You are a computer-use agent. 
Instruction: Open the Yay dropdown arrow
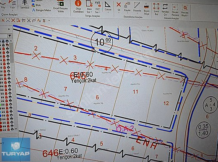pos(3,10)
